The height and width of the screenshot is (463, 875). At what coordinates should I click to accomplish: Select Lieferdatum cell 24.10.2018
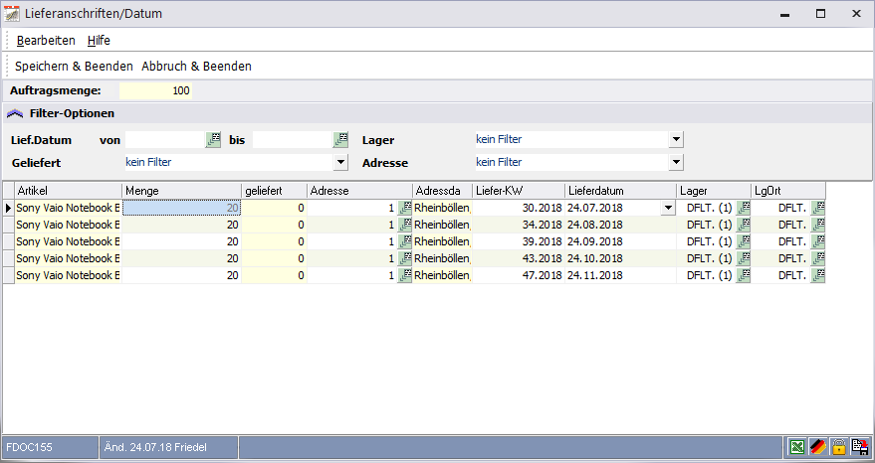point(620,258)
